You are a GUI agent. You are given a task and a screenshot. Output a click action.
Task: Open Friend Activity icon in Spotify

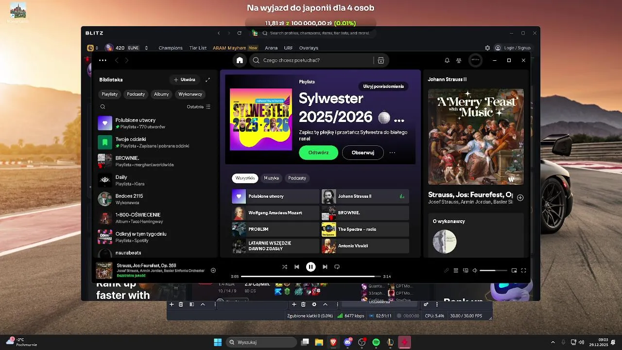(459, 60)
